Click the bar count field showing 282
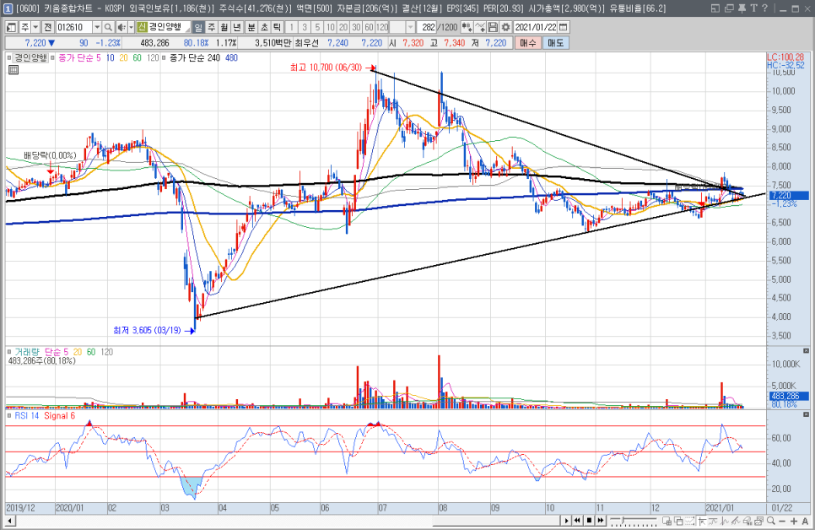 [x=427, y=27]
